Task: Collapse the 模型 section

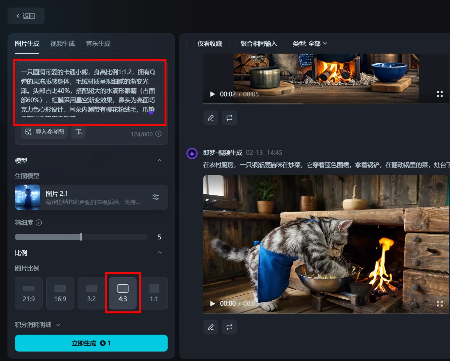Action: (x=160, y=160)
